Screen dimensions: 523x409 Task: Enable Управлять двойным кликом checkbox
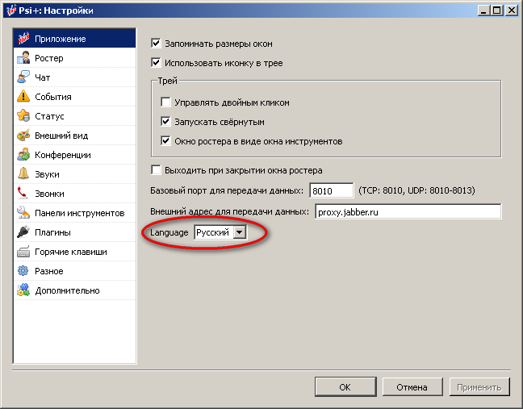pos(166,103)
